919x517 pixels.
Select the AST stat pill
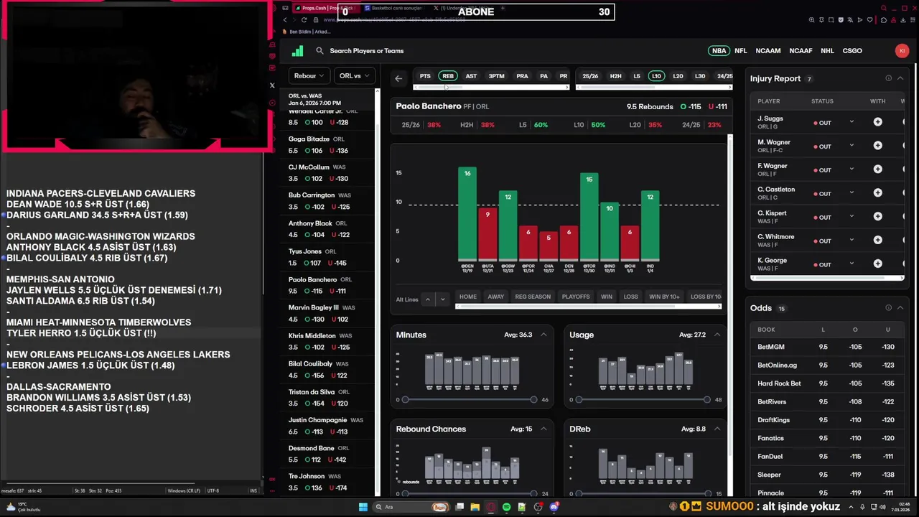pos(471,76)
